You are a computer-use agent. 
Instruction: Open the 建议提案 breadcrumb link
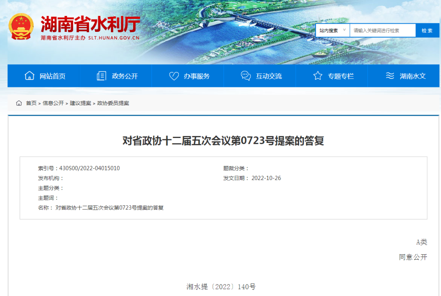click(80, 103)
